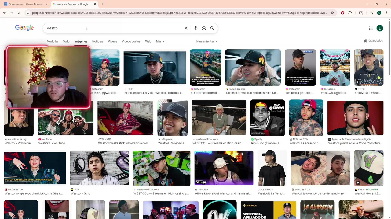The width and height of the screenshot is (391, 219).
Task: Open 'Rip Quico (Tiradera a ...' result link
Action: tap(267, 143)
